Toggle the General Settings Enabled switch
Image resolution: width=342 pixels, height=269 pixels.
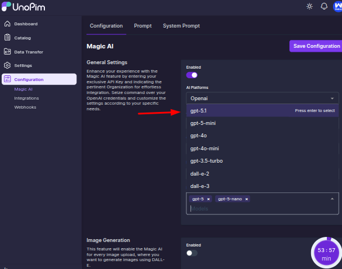tap(191, 75)
